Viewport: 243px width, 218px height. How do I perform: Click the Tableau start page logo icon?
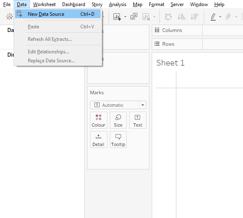(9, 17)
